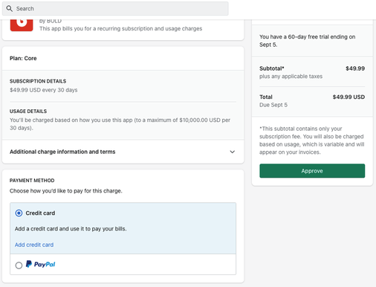Click the PayPal logo
Image resolution: width=376 pixels, height=287 pixels.
click(41, 264)
